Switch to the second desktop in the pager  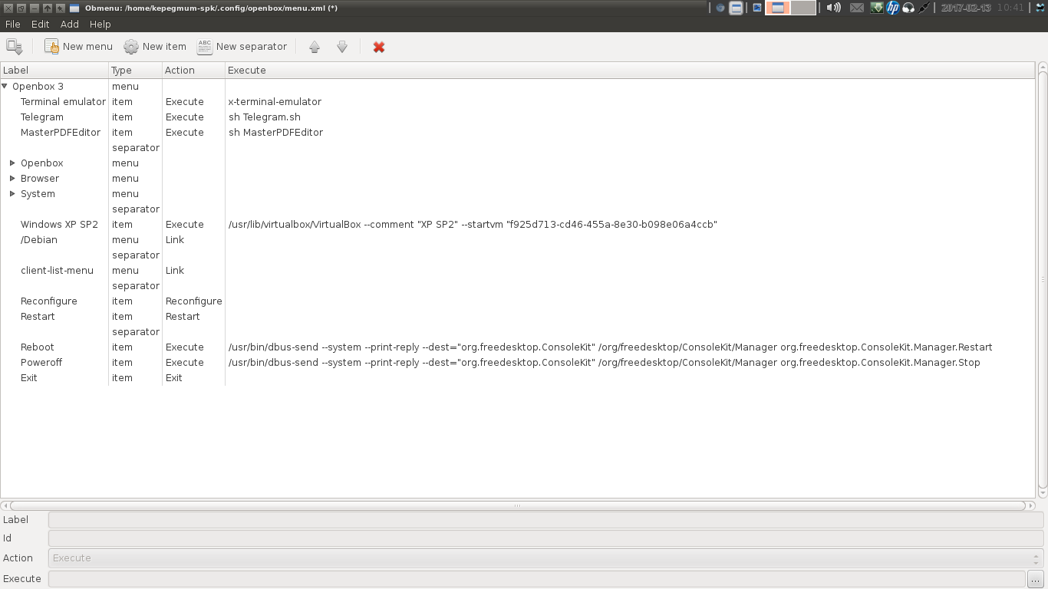803,8
